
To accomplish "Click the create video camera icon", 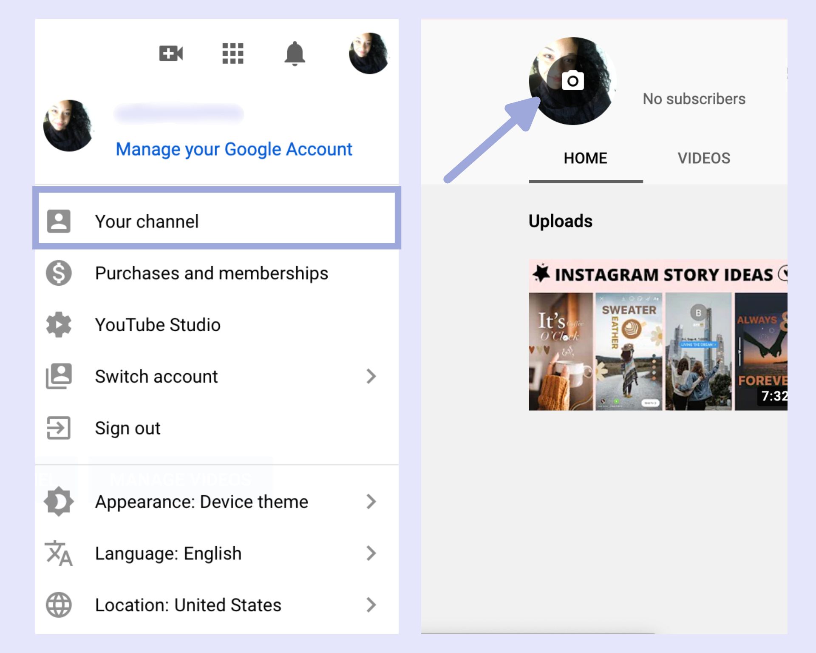I will coord(171,54).
